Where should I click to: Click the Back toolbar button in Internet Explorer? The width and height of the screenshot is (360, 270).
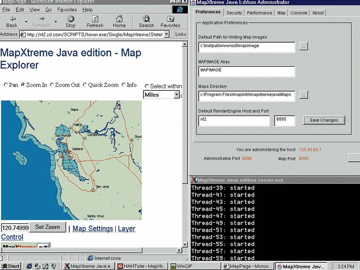click(x=12, y=22)
